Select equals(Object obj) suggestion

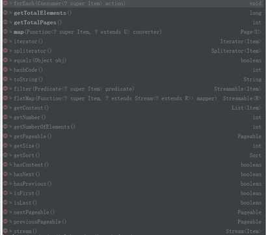coord(133,61)
